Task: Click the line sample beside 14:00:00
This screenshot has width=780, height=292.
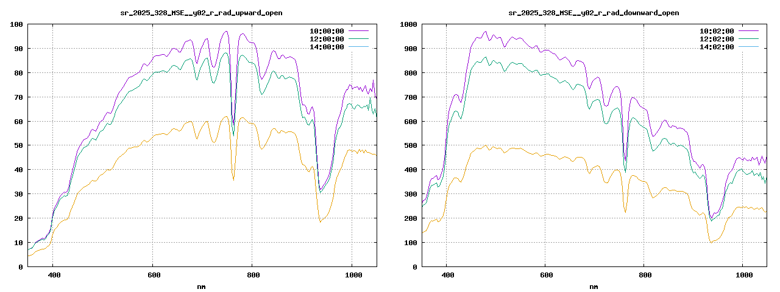Action: coord(358,46)
